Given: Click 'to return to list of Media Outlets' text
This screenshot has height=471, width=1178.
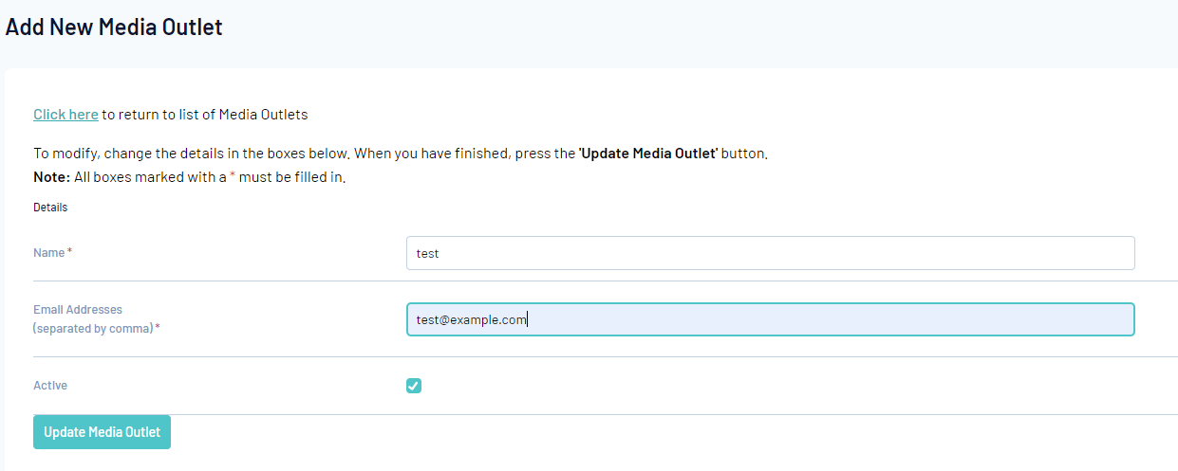Looking at the screenshot, I should coord(205,115).
